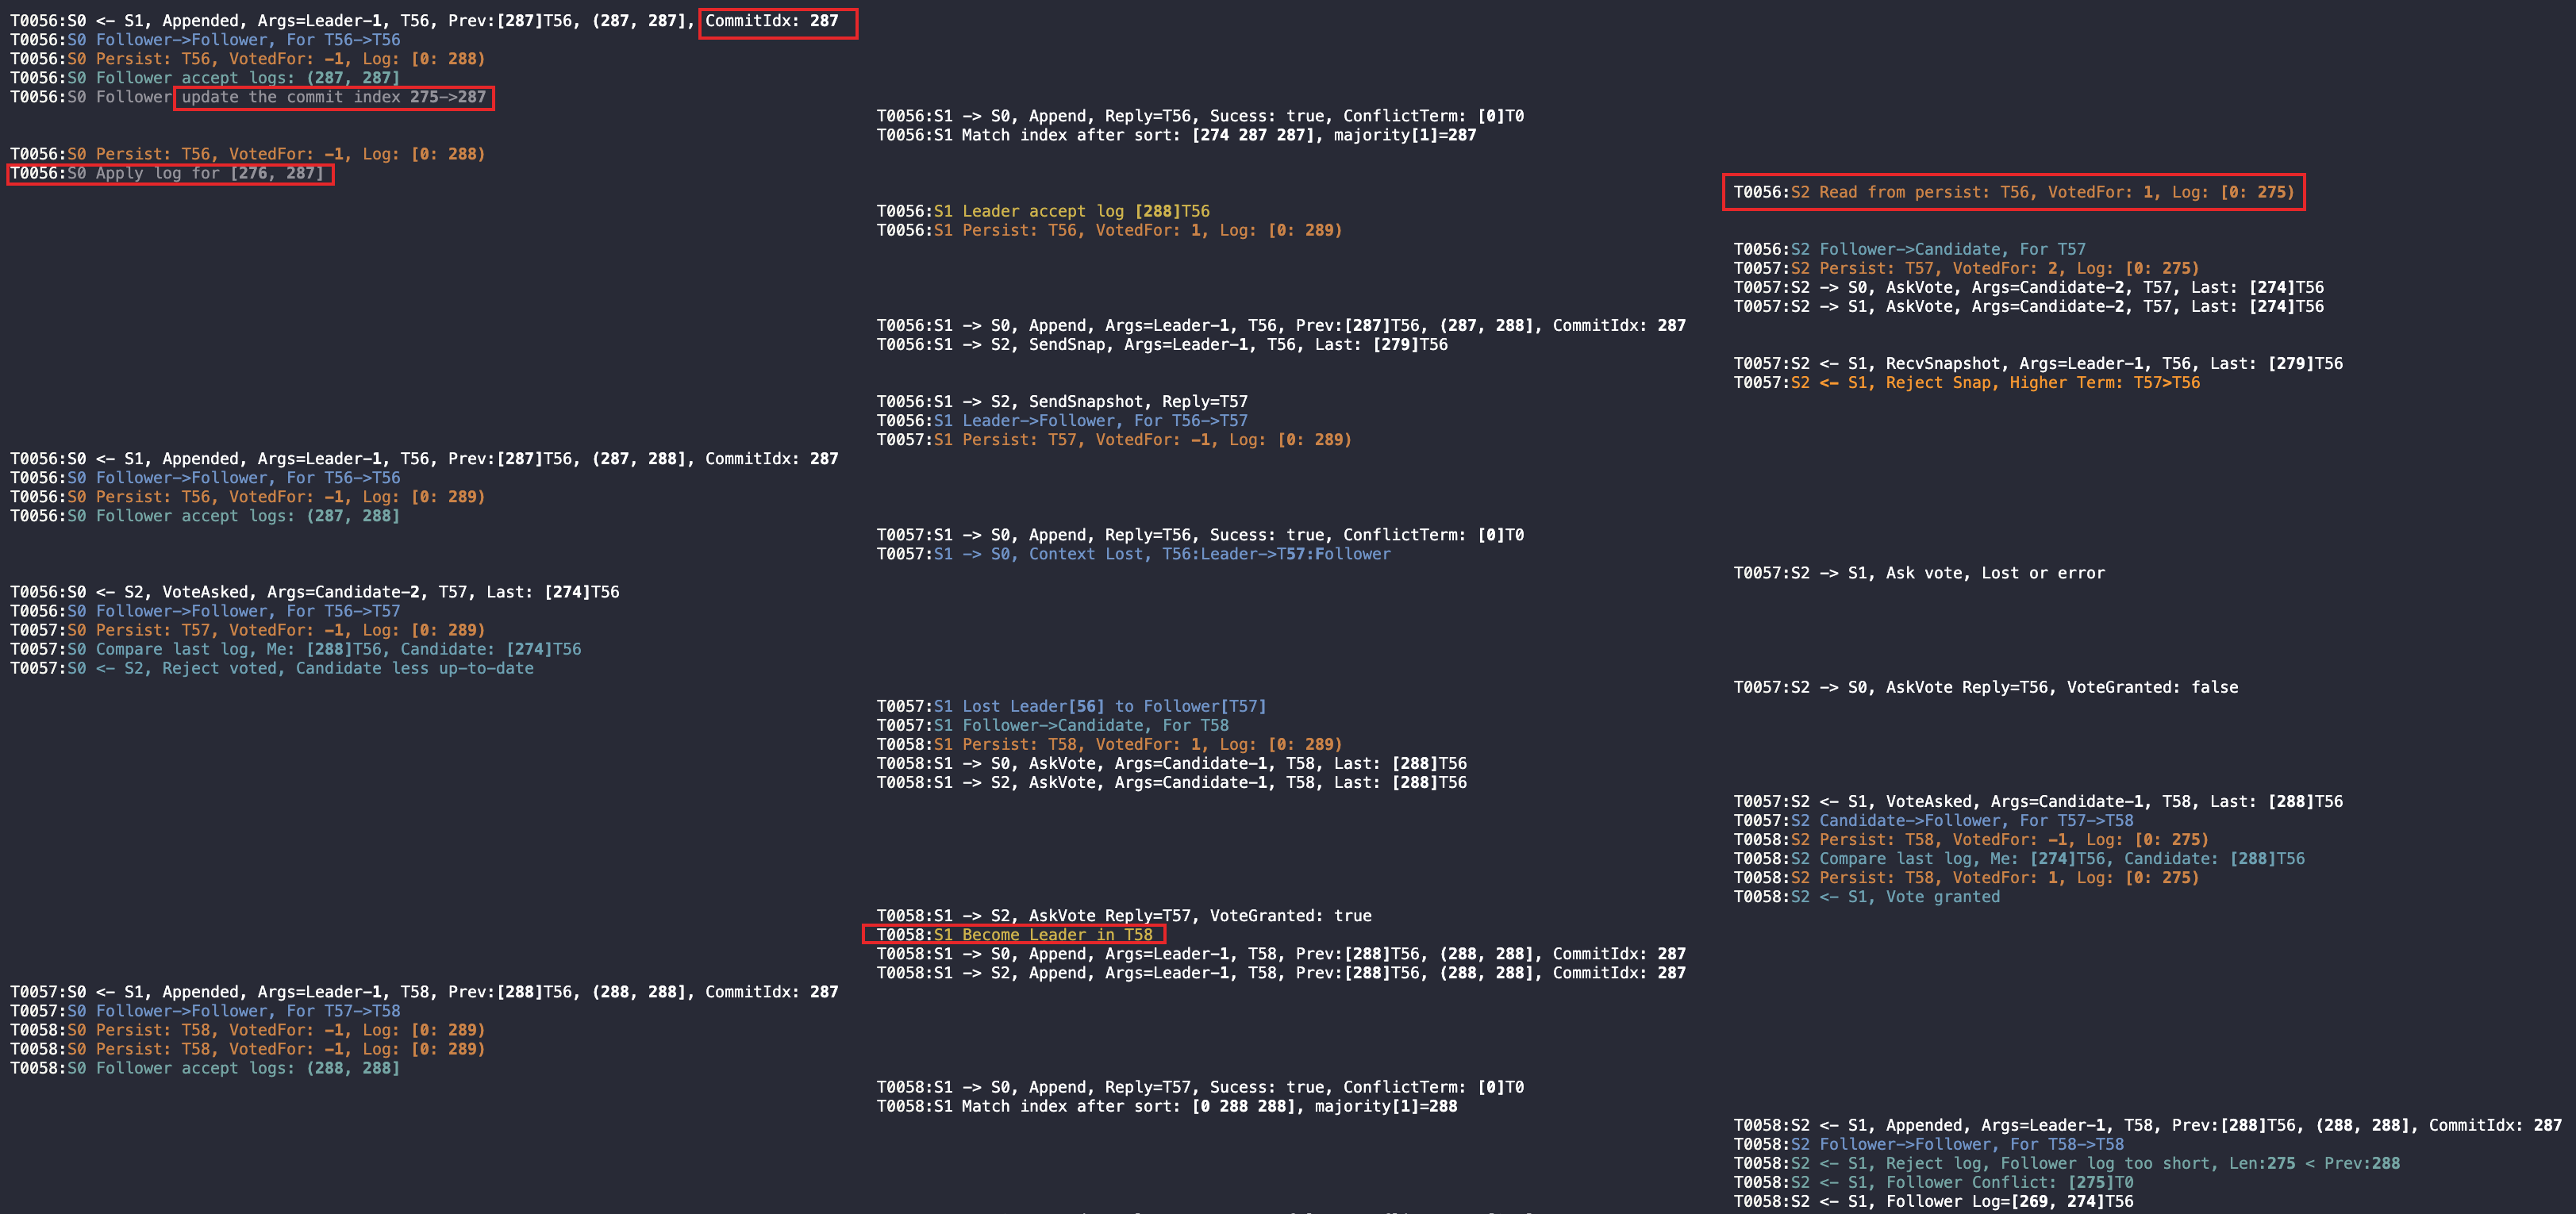2576x1214 pixels.
Task: Click 'S1 Leader accept log [288]T56' line
Action: click(1043, 211)
